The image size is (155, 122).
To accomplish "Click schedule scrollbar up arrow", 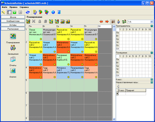I will point(114,27).
